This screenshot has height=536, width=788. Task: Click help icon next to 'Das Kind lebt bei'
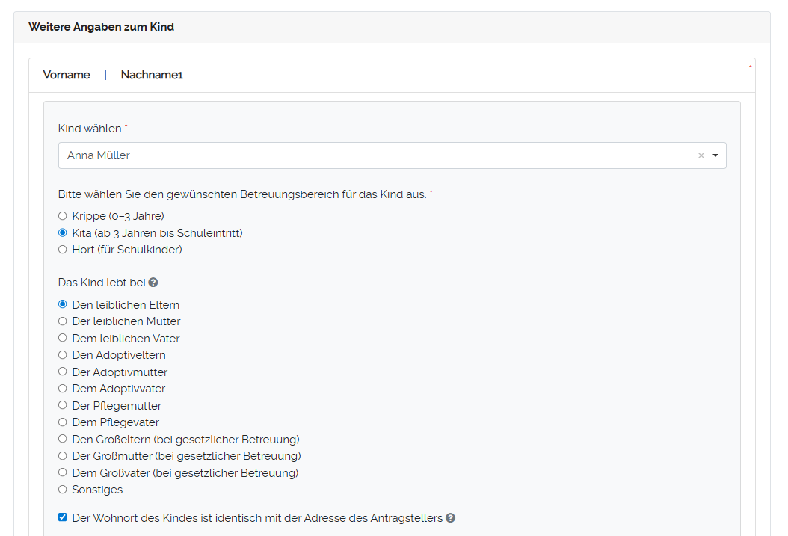click(153, 283)
